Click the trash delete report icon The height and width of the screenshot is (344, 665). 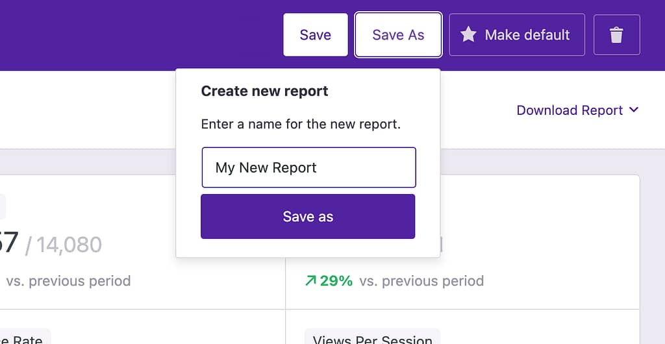point(616,35)
